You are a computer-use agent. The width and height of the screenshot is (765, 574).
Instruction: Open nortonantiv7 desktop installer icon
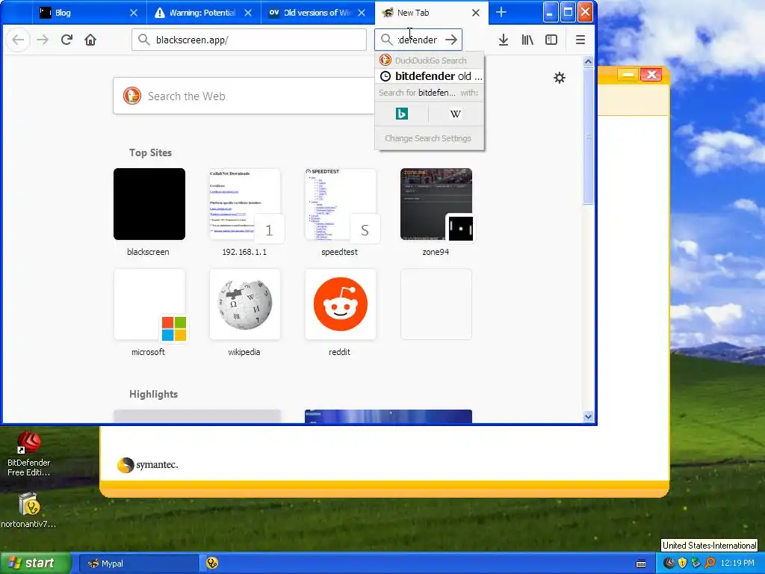click(29, 510)
